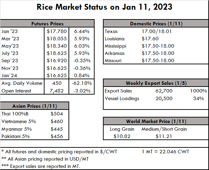209x170 pixels.
Task: Select the Open Interest value 7,482
Action: tap(57, 91)
